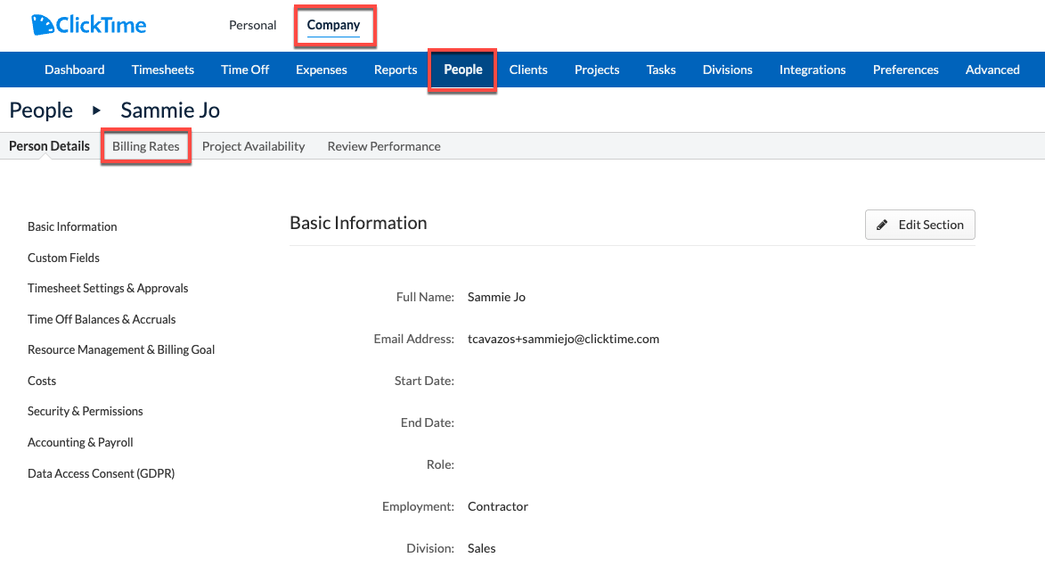Click the People breadcrumb link
The image size is (1045, 566).
[x=41, y=110]
